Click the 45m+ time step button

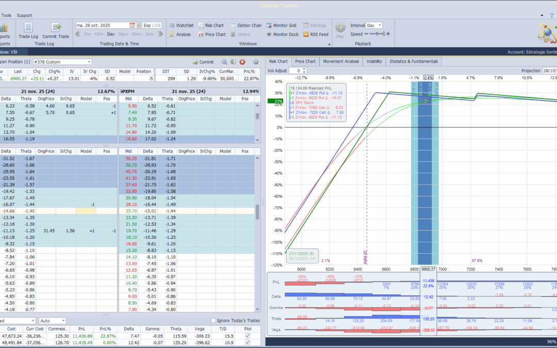[137, 34]
